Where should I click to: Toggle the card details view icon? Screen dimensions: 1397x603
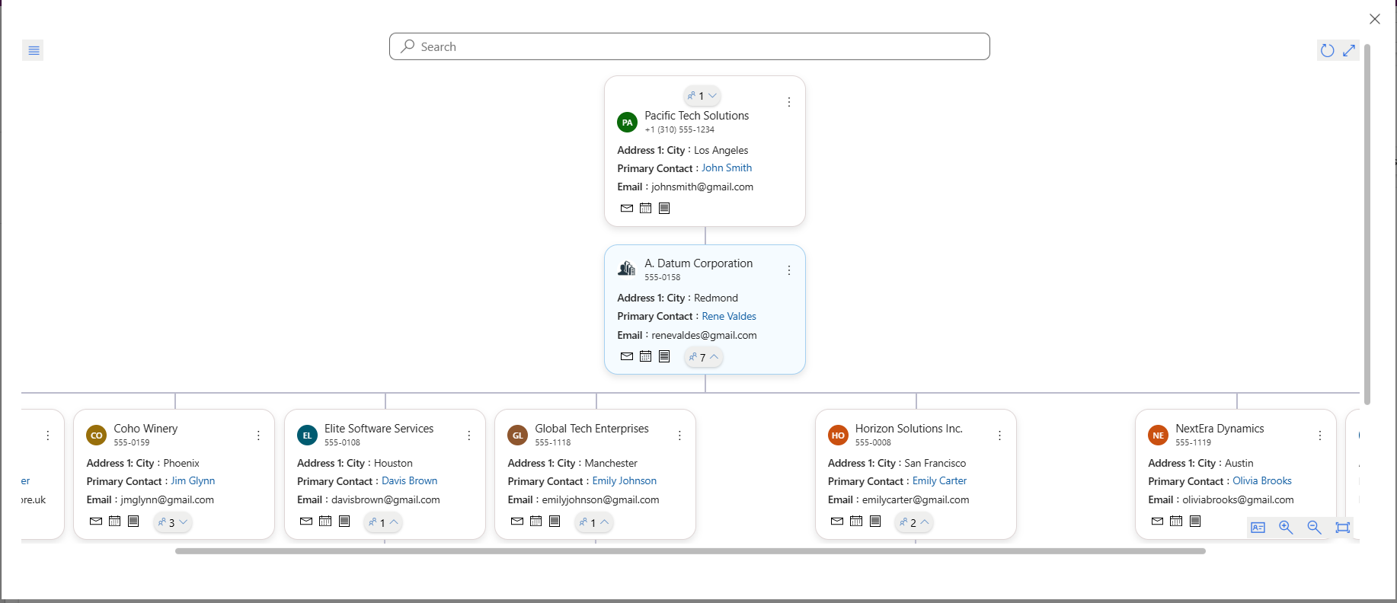(1258, 528)
